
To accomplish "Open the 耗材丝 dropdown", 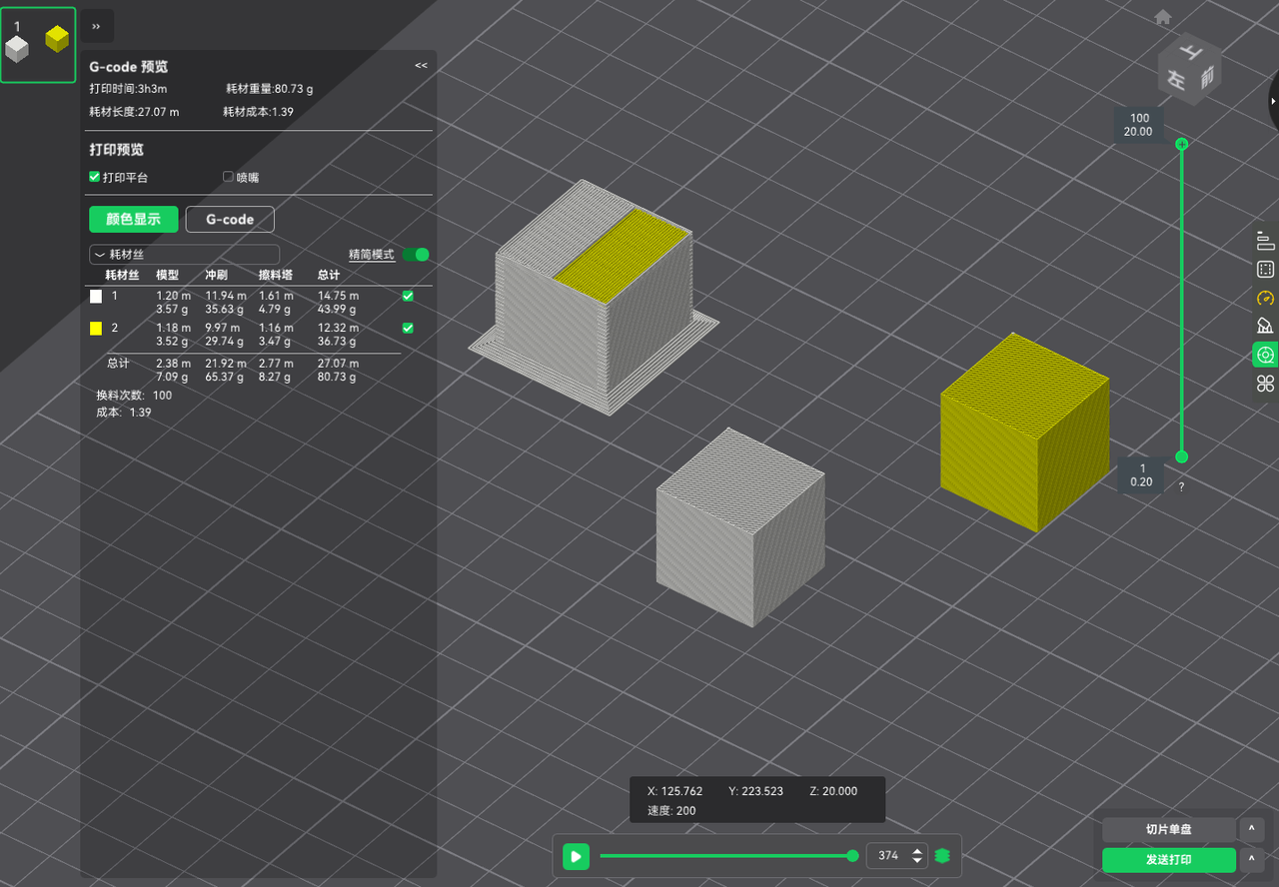I will tap(185, 255).
